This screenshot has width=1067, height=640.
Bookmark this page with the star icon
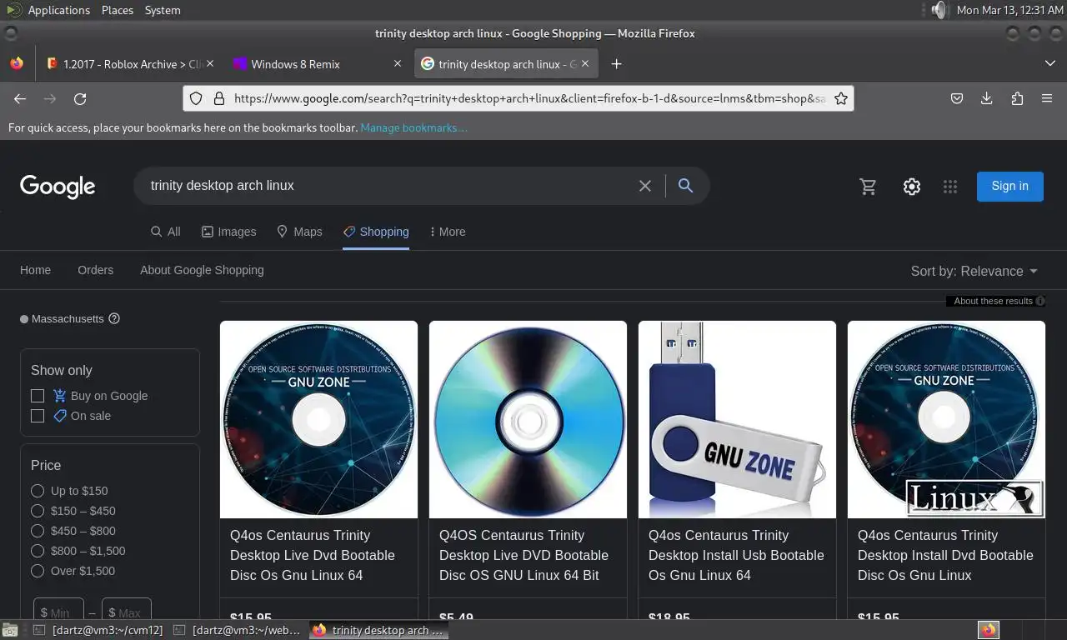pyautogui.click(x=841, y=98)
